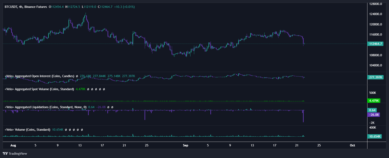389x158 pixels.
Task: Click the open value O112454.4
Action: click(x=56, y=7)
